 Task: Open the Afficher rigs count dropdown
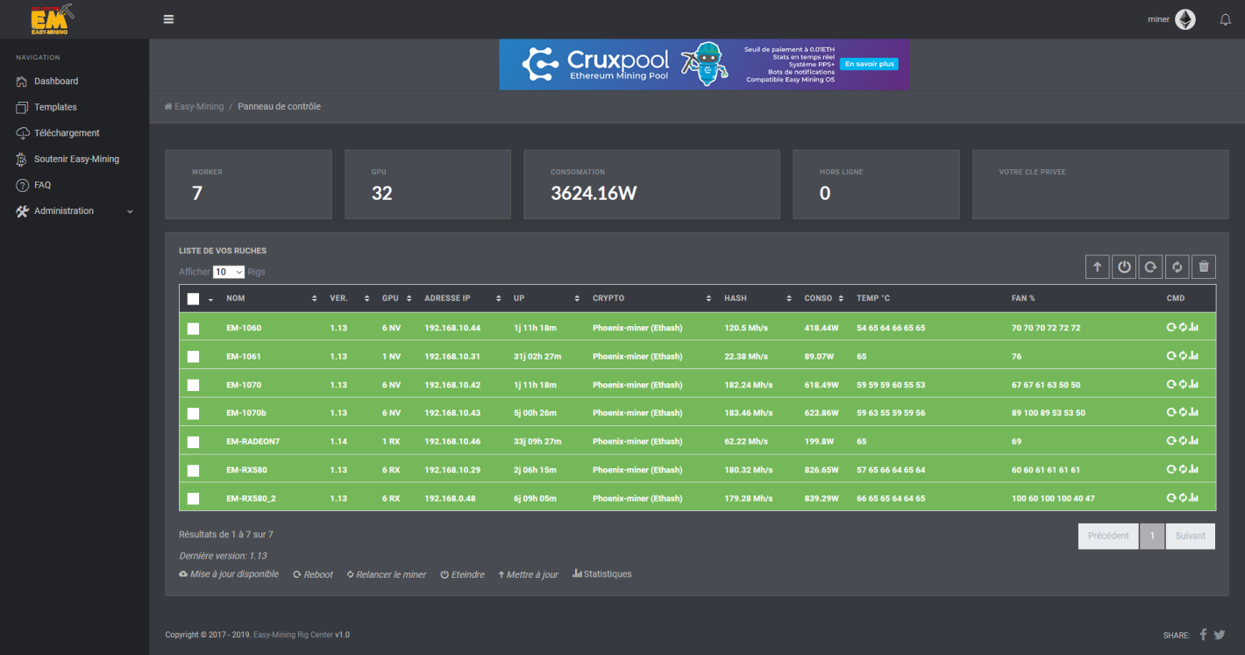(x=229, y=272)
